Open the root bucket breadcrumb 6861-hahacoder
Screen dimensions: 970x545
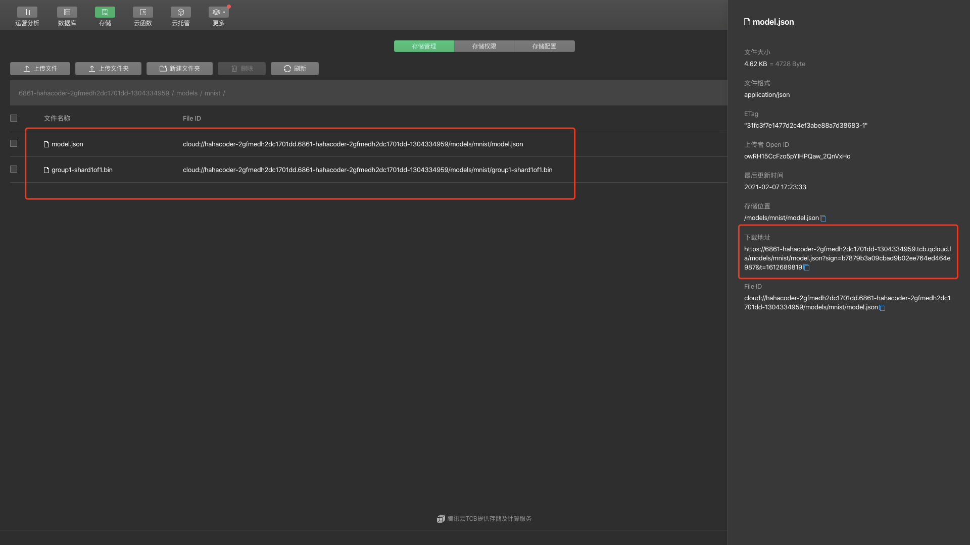pyautogui.click(x=94, y=93)
